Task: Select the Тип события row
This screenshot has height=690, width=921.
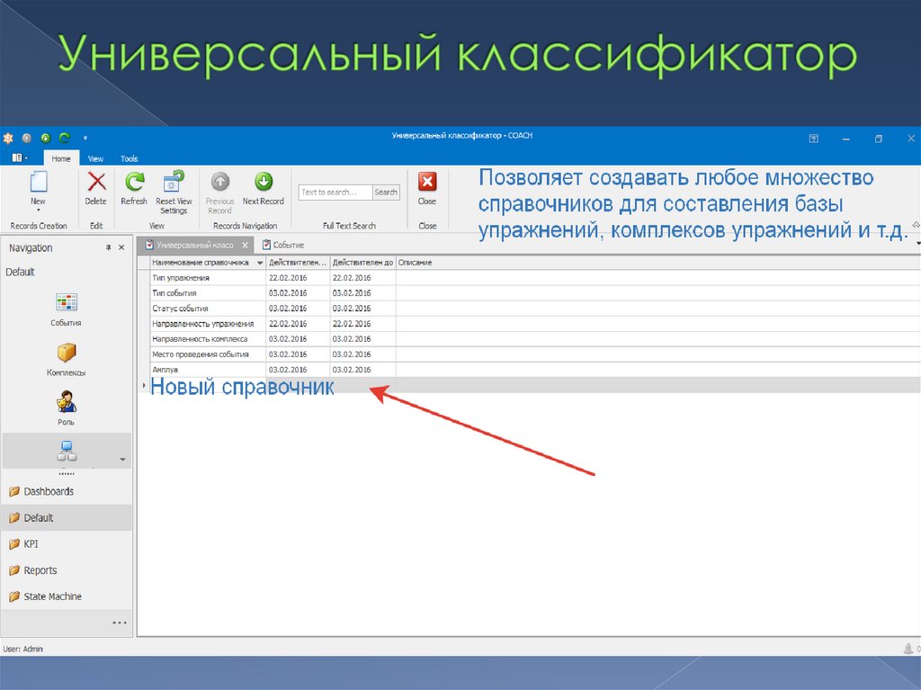Action: (x=529, y=293)
